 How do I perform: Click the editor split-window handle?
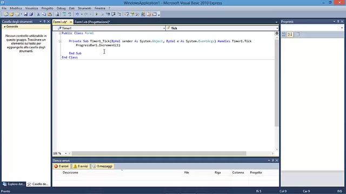click(277, 33)
